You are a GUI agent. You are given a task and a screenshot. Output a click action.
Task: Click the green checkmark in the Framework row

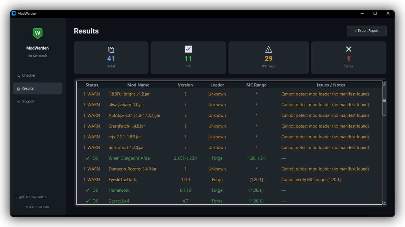[88, 190]
